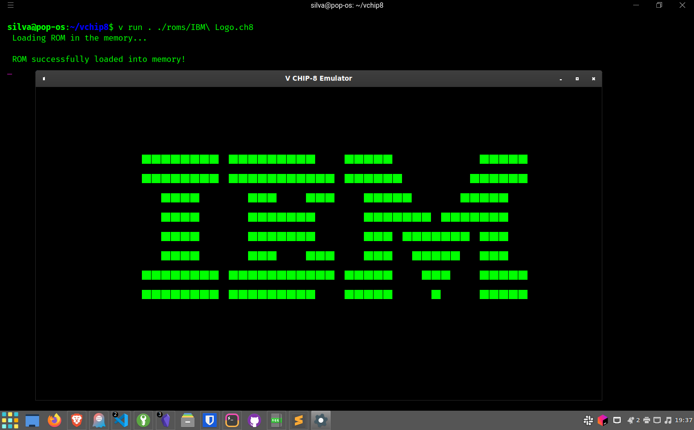Open the top-left hamburger menu
This screenshot has width=694, height=430.
click(x=10, y=5)
